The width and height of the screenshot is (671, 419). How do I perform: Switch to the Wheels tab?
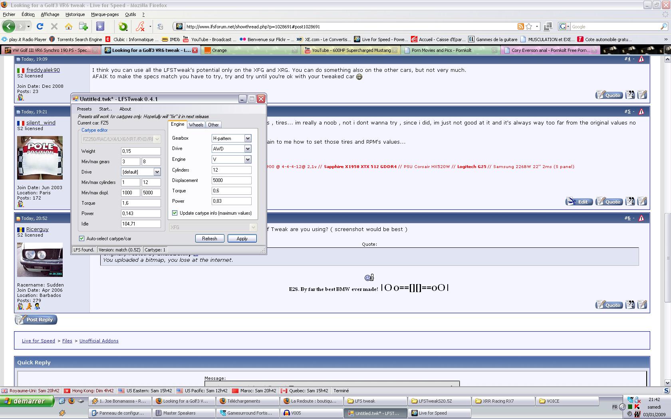pyautogui.click(x=196, y=125)
